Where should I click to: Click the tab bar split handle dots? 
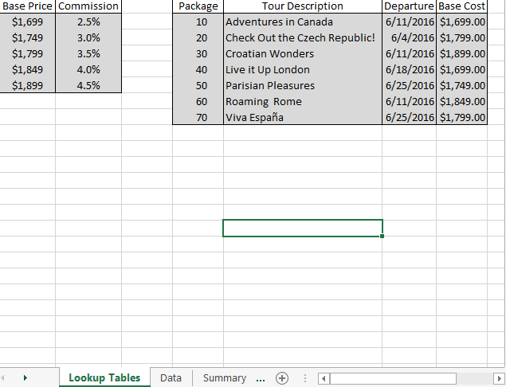[x=307, y=378]
